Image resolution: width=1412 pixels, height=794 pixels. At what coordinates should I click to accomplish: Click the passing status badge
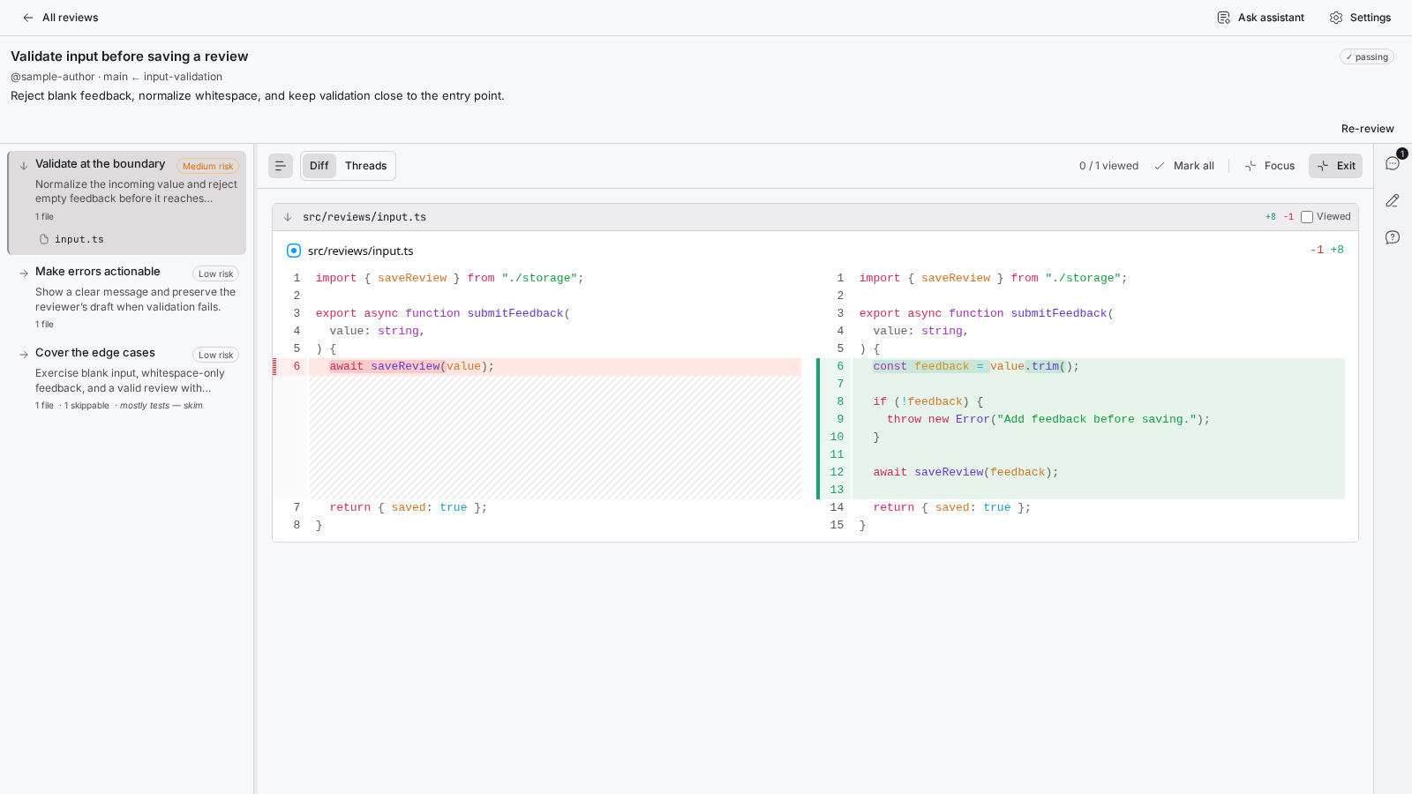point(1367,56)
